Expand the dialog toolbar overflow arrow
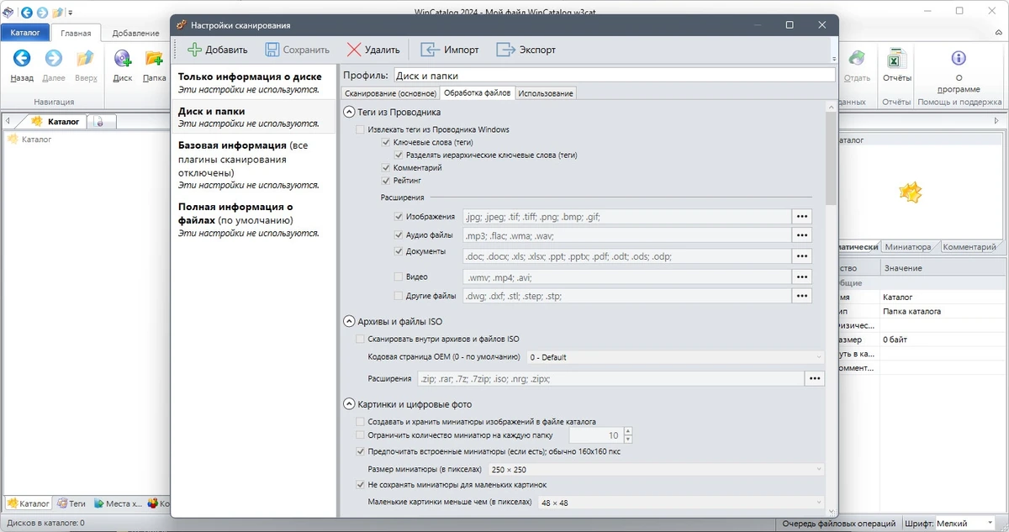1009x532 pixels. (x=833, y=59)
